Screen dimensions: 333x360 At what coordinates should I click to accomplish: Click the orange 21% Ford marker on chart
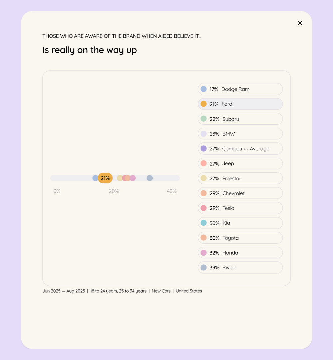[105, 178]
